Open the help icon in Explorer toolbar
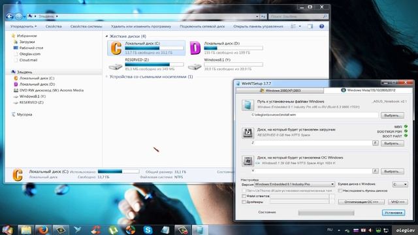The image size is (418, 235). pos(321,26)
